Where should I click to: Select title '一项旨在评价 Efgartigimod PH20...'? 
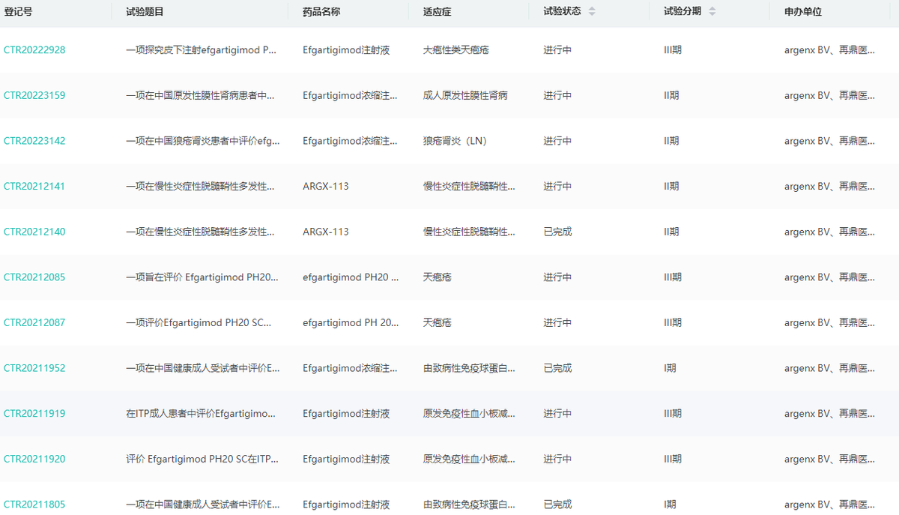(202, 277)
